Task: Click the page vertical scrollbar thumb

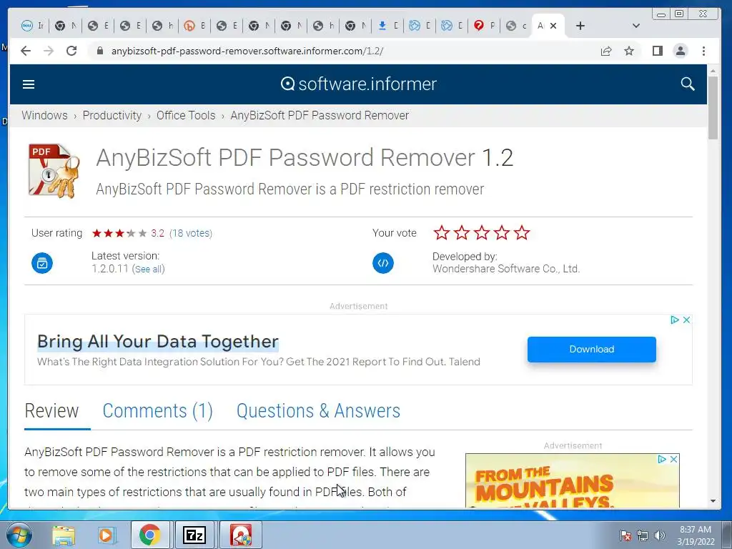Action: (x=713, y=108)
